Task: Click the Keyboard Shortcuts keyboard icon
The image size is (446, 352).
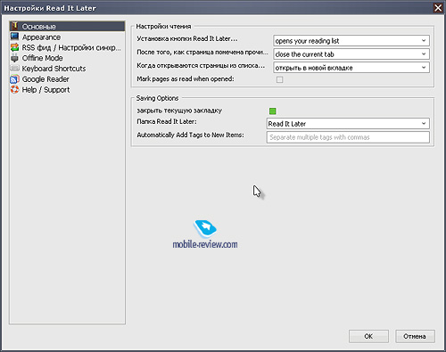Action: pyautogui.click(x=14, y=69)
